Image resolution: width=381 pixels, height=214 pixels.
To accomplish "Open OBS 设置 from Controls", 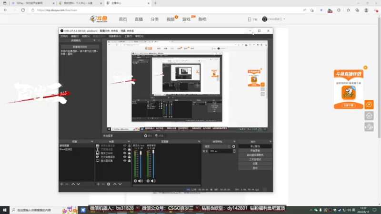I will pos(255,164).
